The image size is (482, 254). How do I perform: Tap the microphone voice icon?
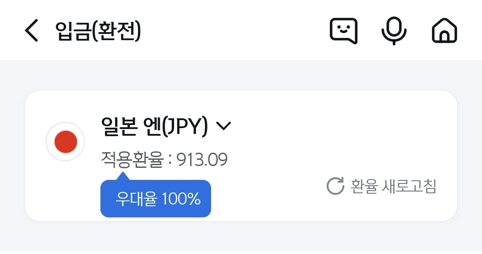coord(394,30)
